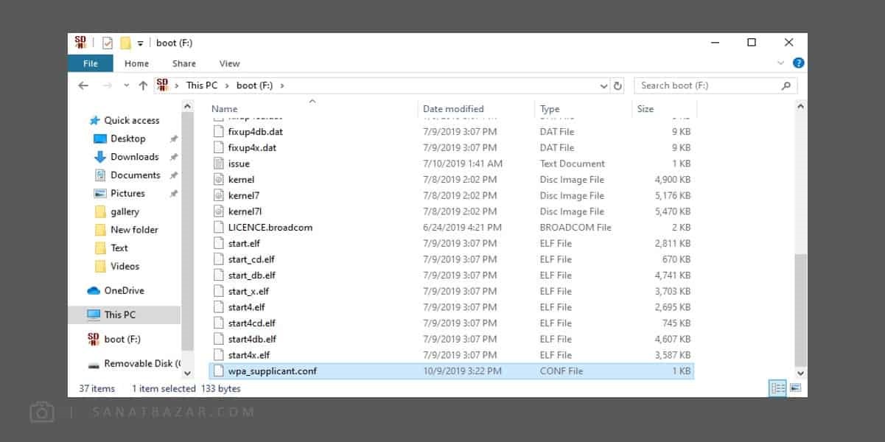Image resolution: width=885 pixels, height=442 pixels.
Task: Click the fixup4db.dat file icon
Action: (218, 132)
